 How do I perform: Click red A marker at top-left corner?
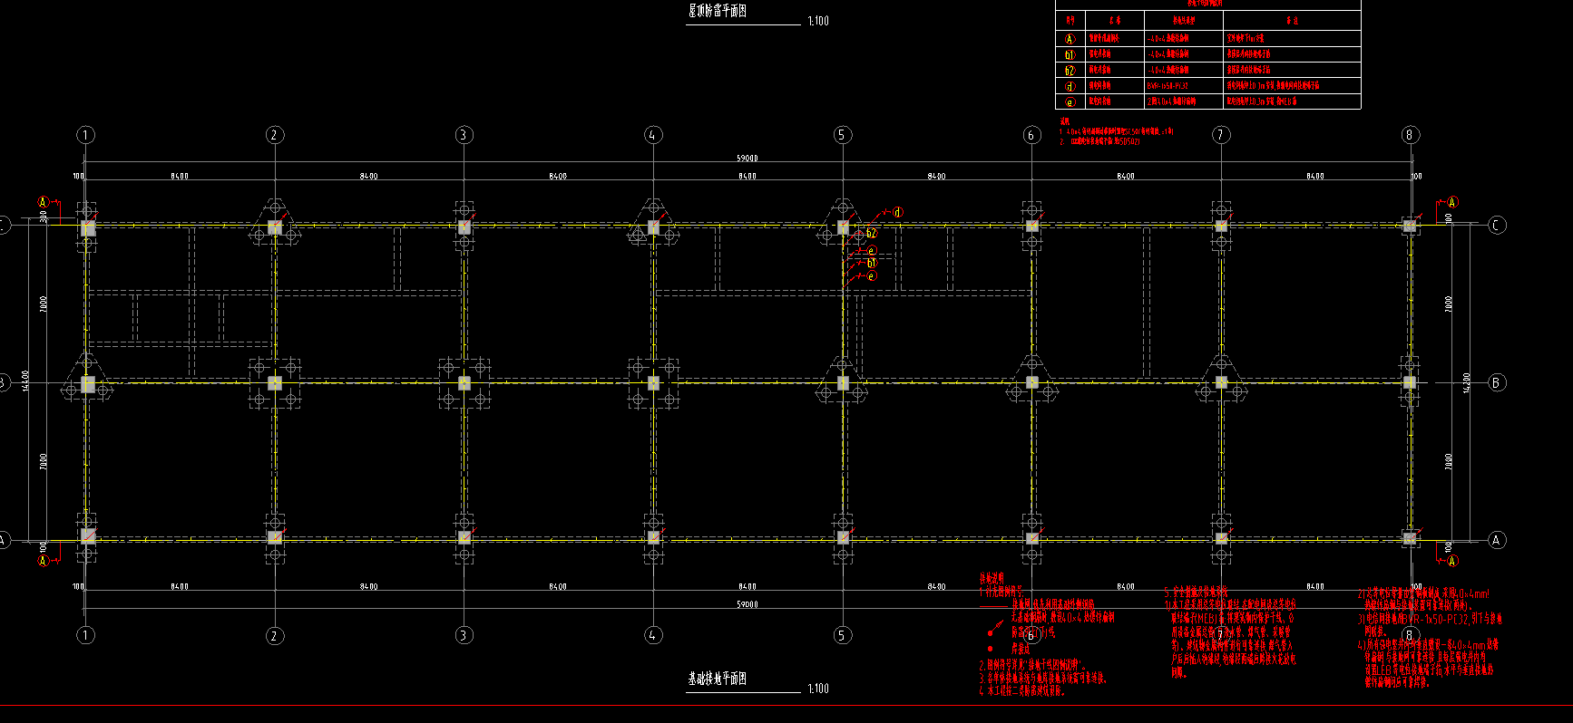(x=43, y=202)
